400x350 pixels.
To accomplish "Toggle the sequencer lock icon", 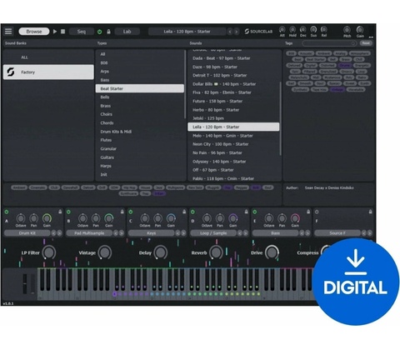I will (x=108, y=32).
